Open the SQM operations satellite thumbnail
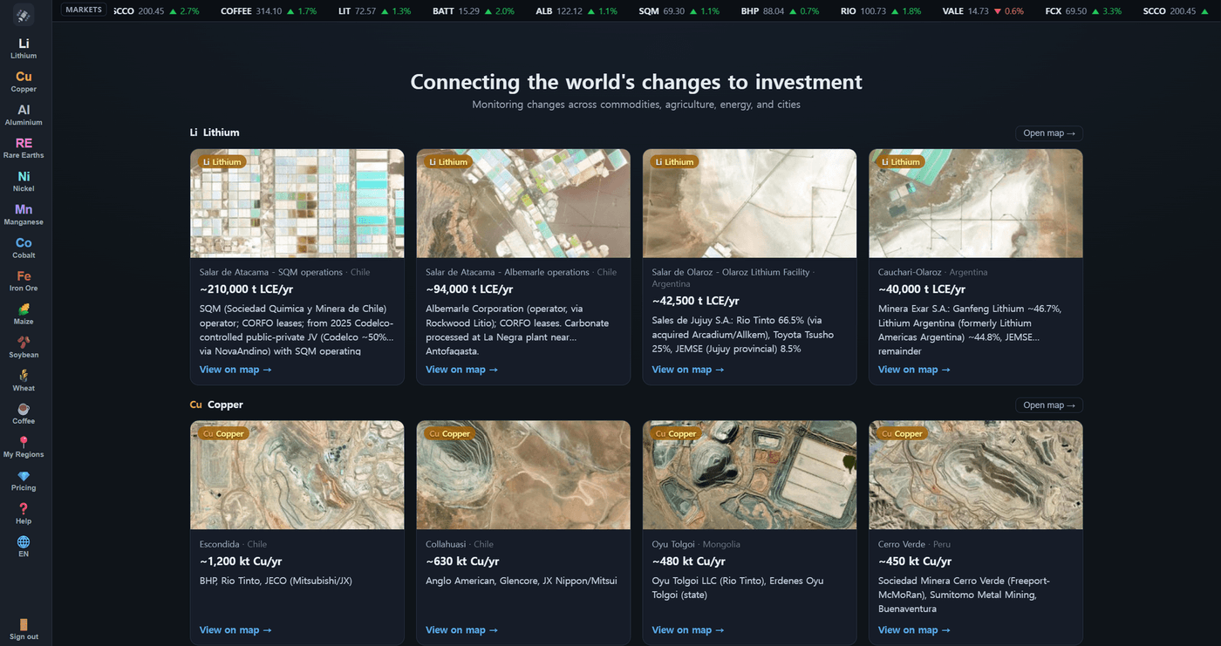 (x=297, y=203)
